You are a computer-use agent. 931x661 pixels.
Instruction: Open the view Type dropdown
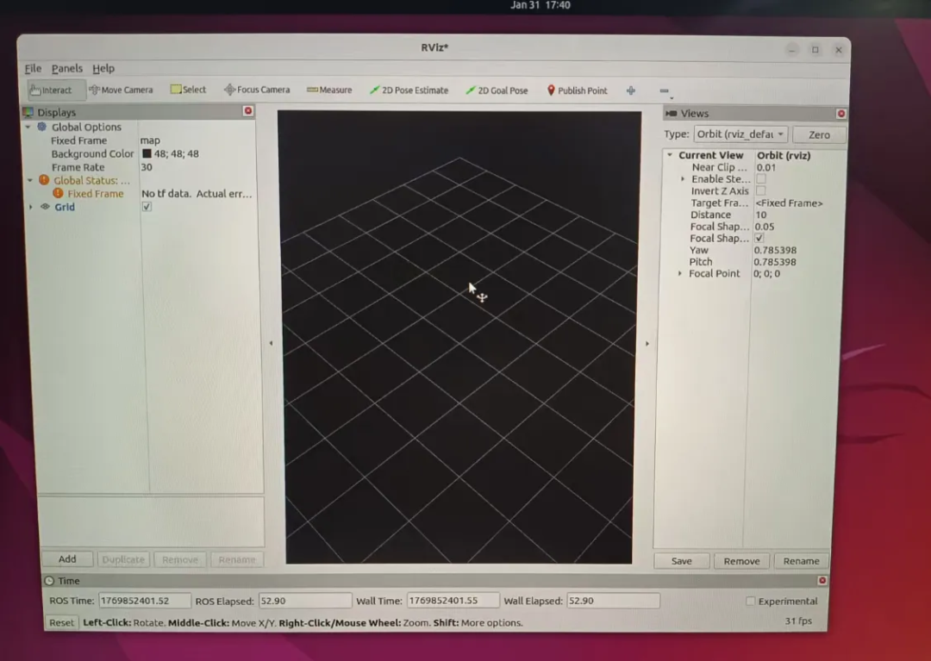coord(740,134)
